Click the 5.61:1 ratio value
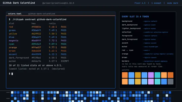 (x=53, y=51)
